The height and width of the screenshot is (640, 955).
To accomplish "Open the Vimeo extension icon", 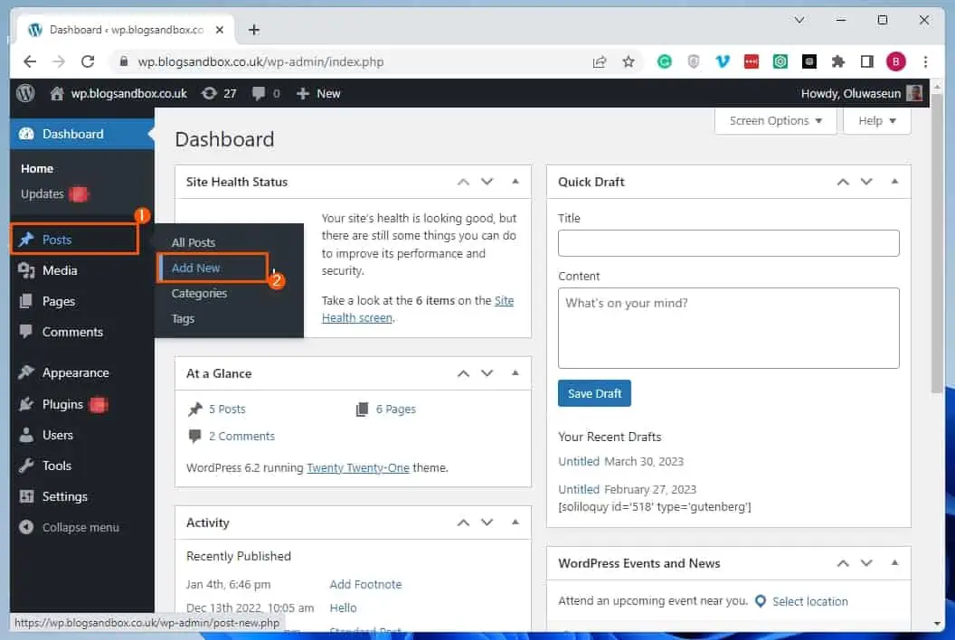I will (723, 61).
